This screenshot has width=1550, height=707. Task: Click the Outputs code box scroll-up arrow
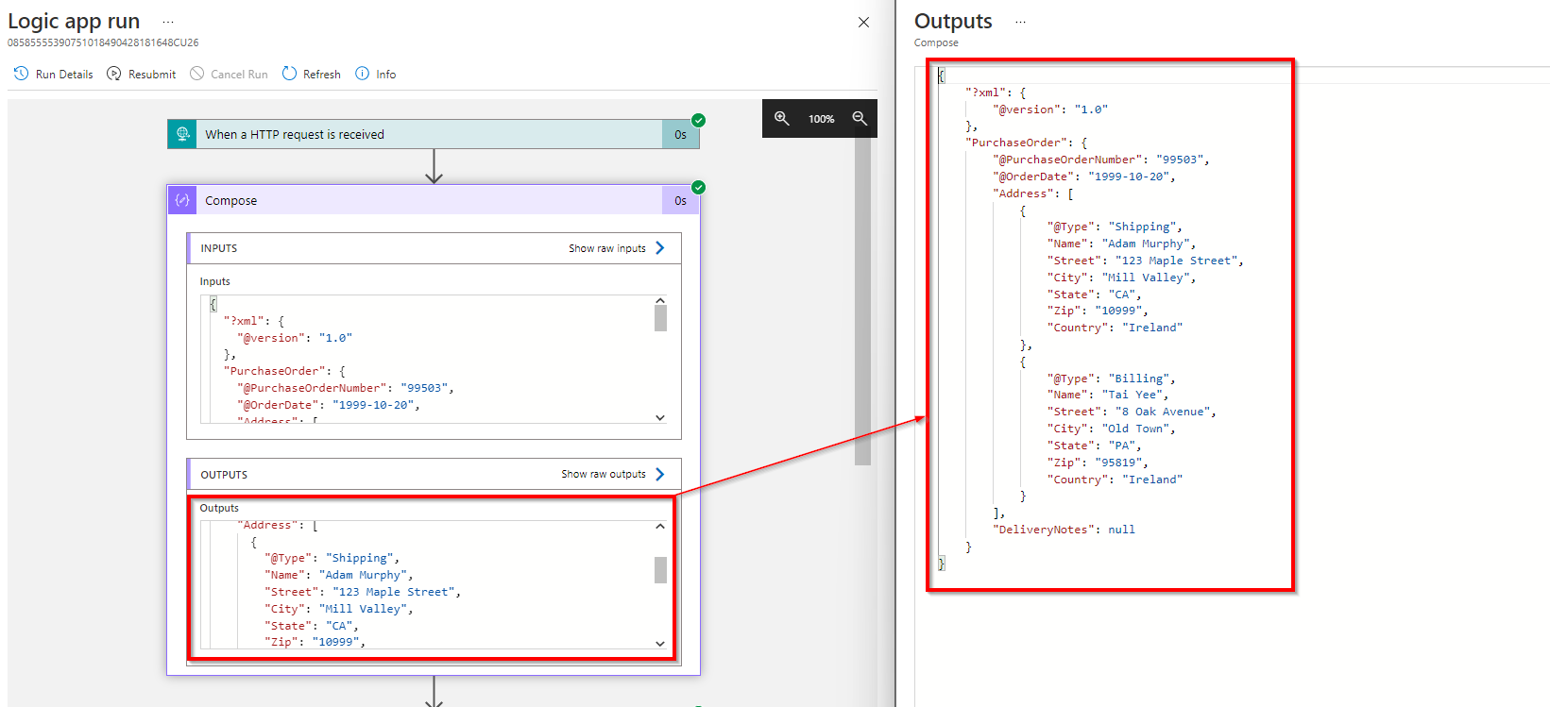click(660, 527)
